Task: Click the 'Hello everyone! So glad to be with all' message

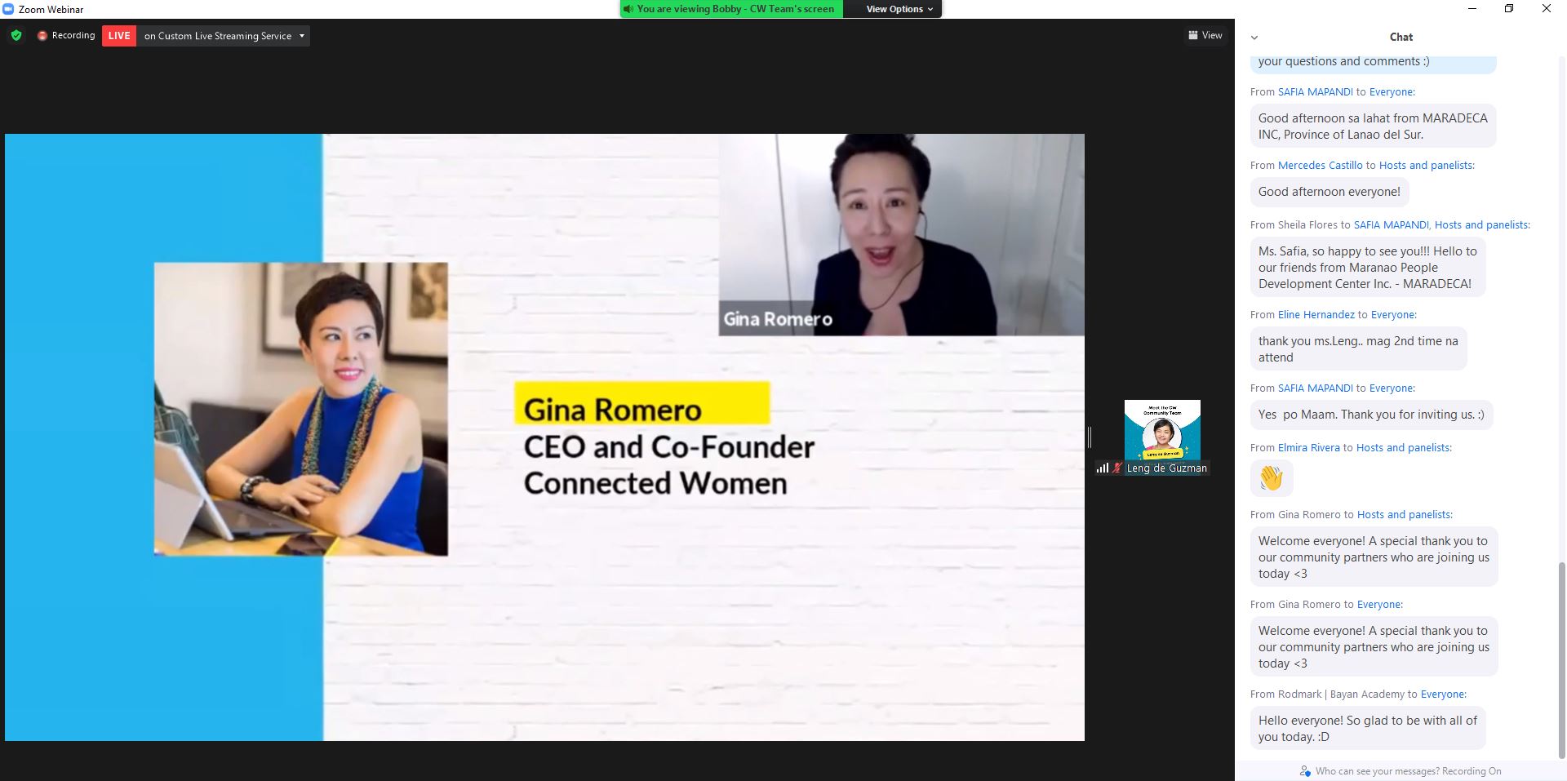Action: 1368,728
